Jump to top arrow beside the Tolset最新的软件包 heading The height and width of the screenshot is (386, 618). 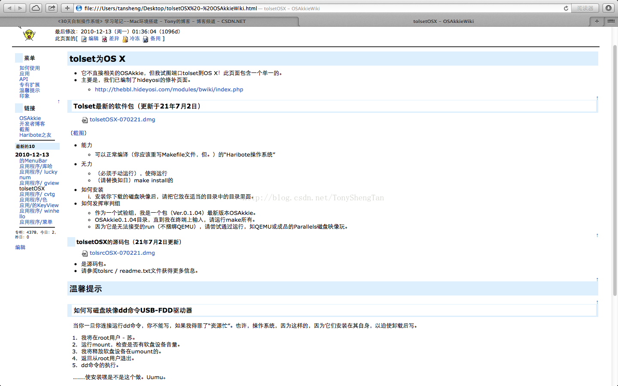pos(597,98)
